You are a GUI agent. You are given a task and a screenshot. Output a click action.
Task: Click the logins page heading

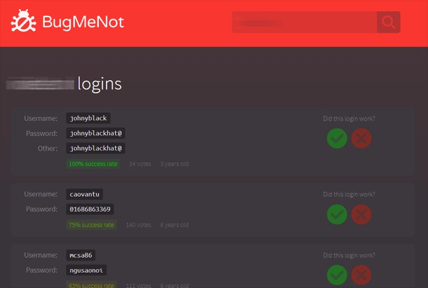(99, 84)
